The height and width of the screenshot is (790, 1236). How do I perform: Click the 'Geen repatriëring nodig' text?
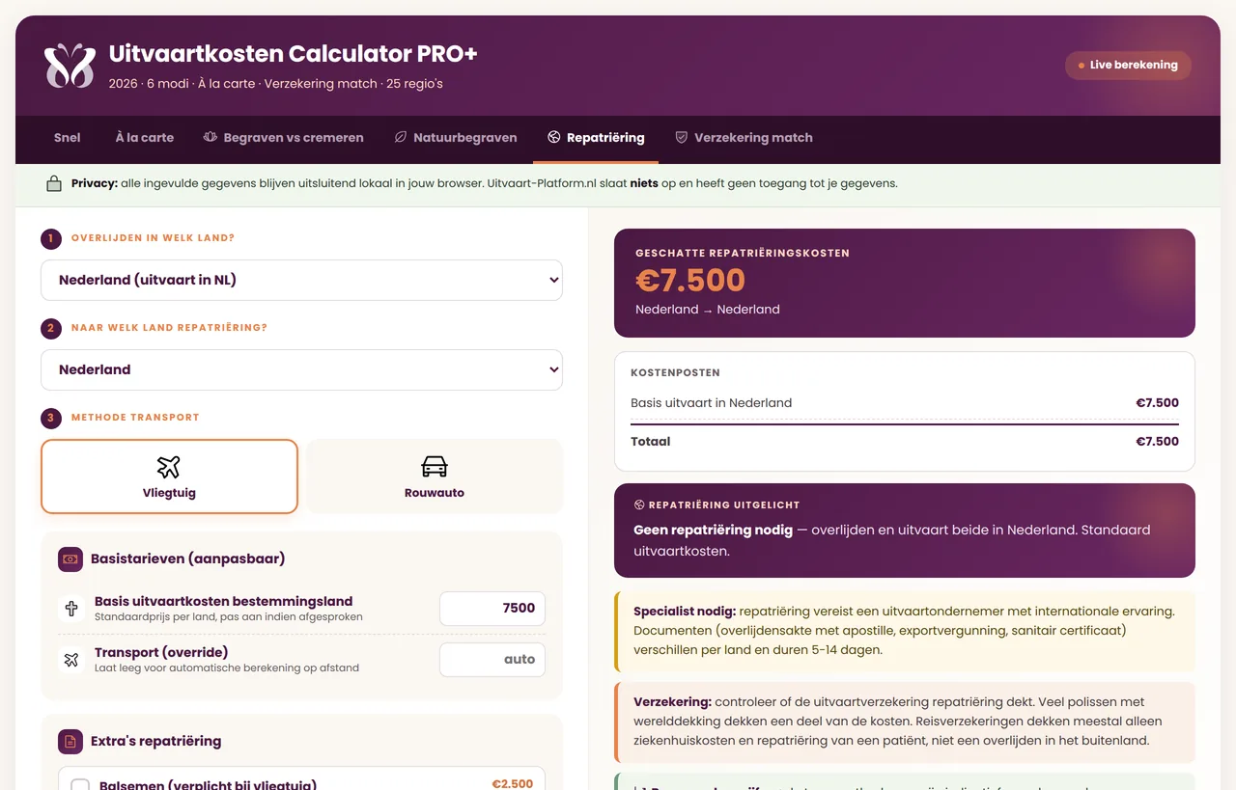713,531
